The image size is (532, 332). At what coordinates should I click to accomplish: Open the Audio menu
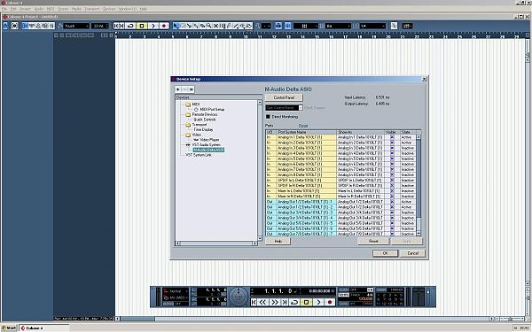pyautogui.click(x=39, y=9)
